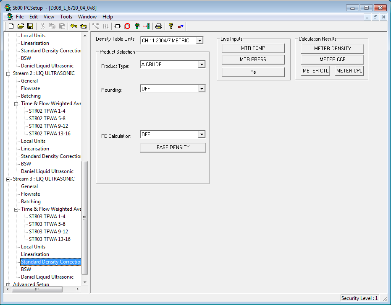391x305 pixels.
Task: Click the Security Level : 1 status text
Action: coord(360,298)
